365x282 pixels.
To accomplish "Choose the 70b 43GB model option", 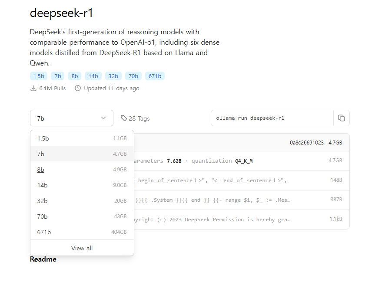I will [82, 216].
